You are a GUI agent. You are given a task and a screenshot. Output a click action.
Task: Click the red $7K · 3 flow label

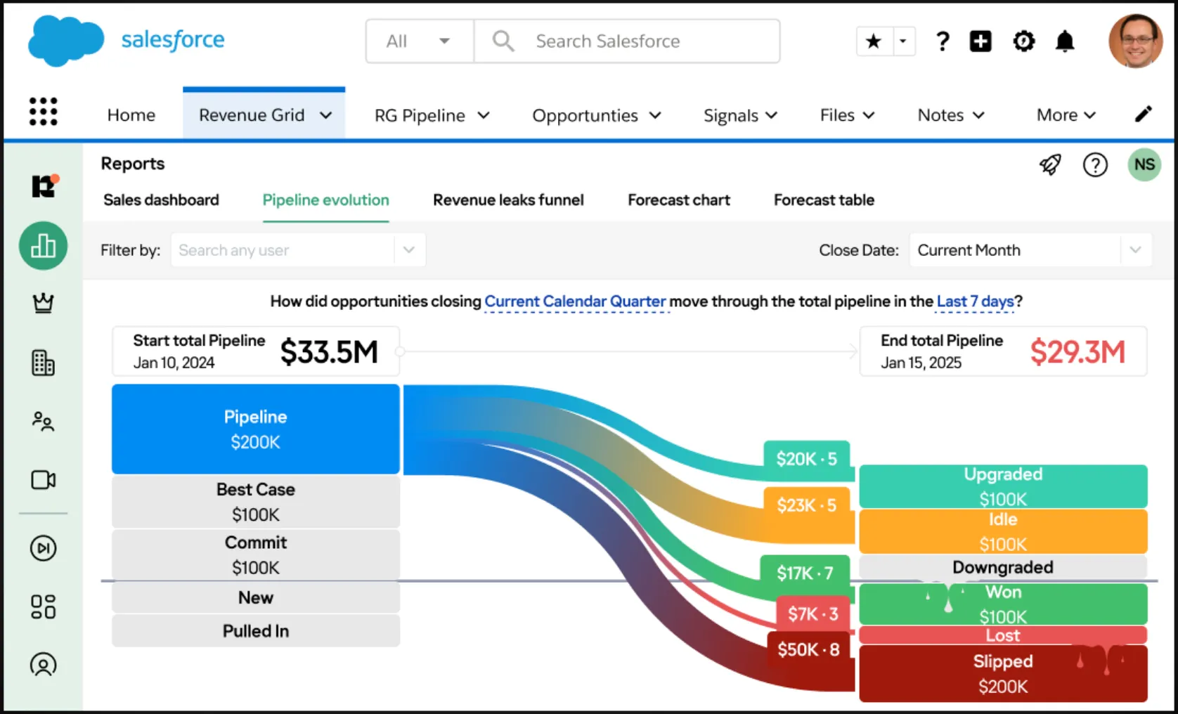coord(813,614)
